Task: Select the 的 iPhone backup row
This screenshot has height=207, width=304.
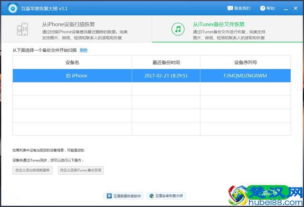Action: tap(152, 75)
